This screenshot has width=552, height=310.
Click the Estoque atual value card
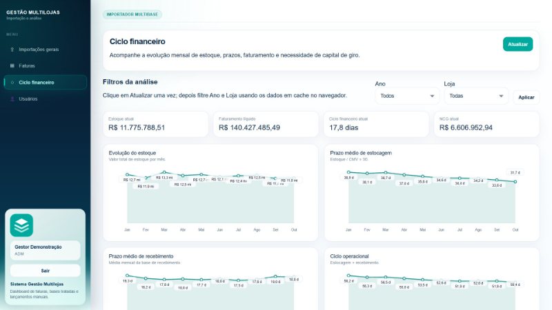pyautogui.click(x=155, y=124)
